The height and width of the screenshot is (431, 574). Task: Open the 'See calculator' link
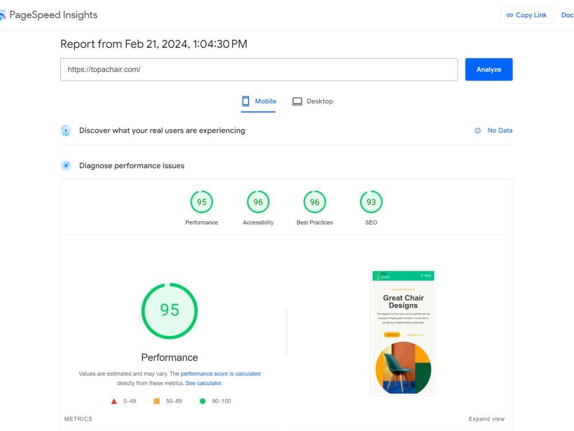pyautogui.click(x=204, y=383)
